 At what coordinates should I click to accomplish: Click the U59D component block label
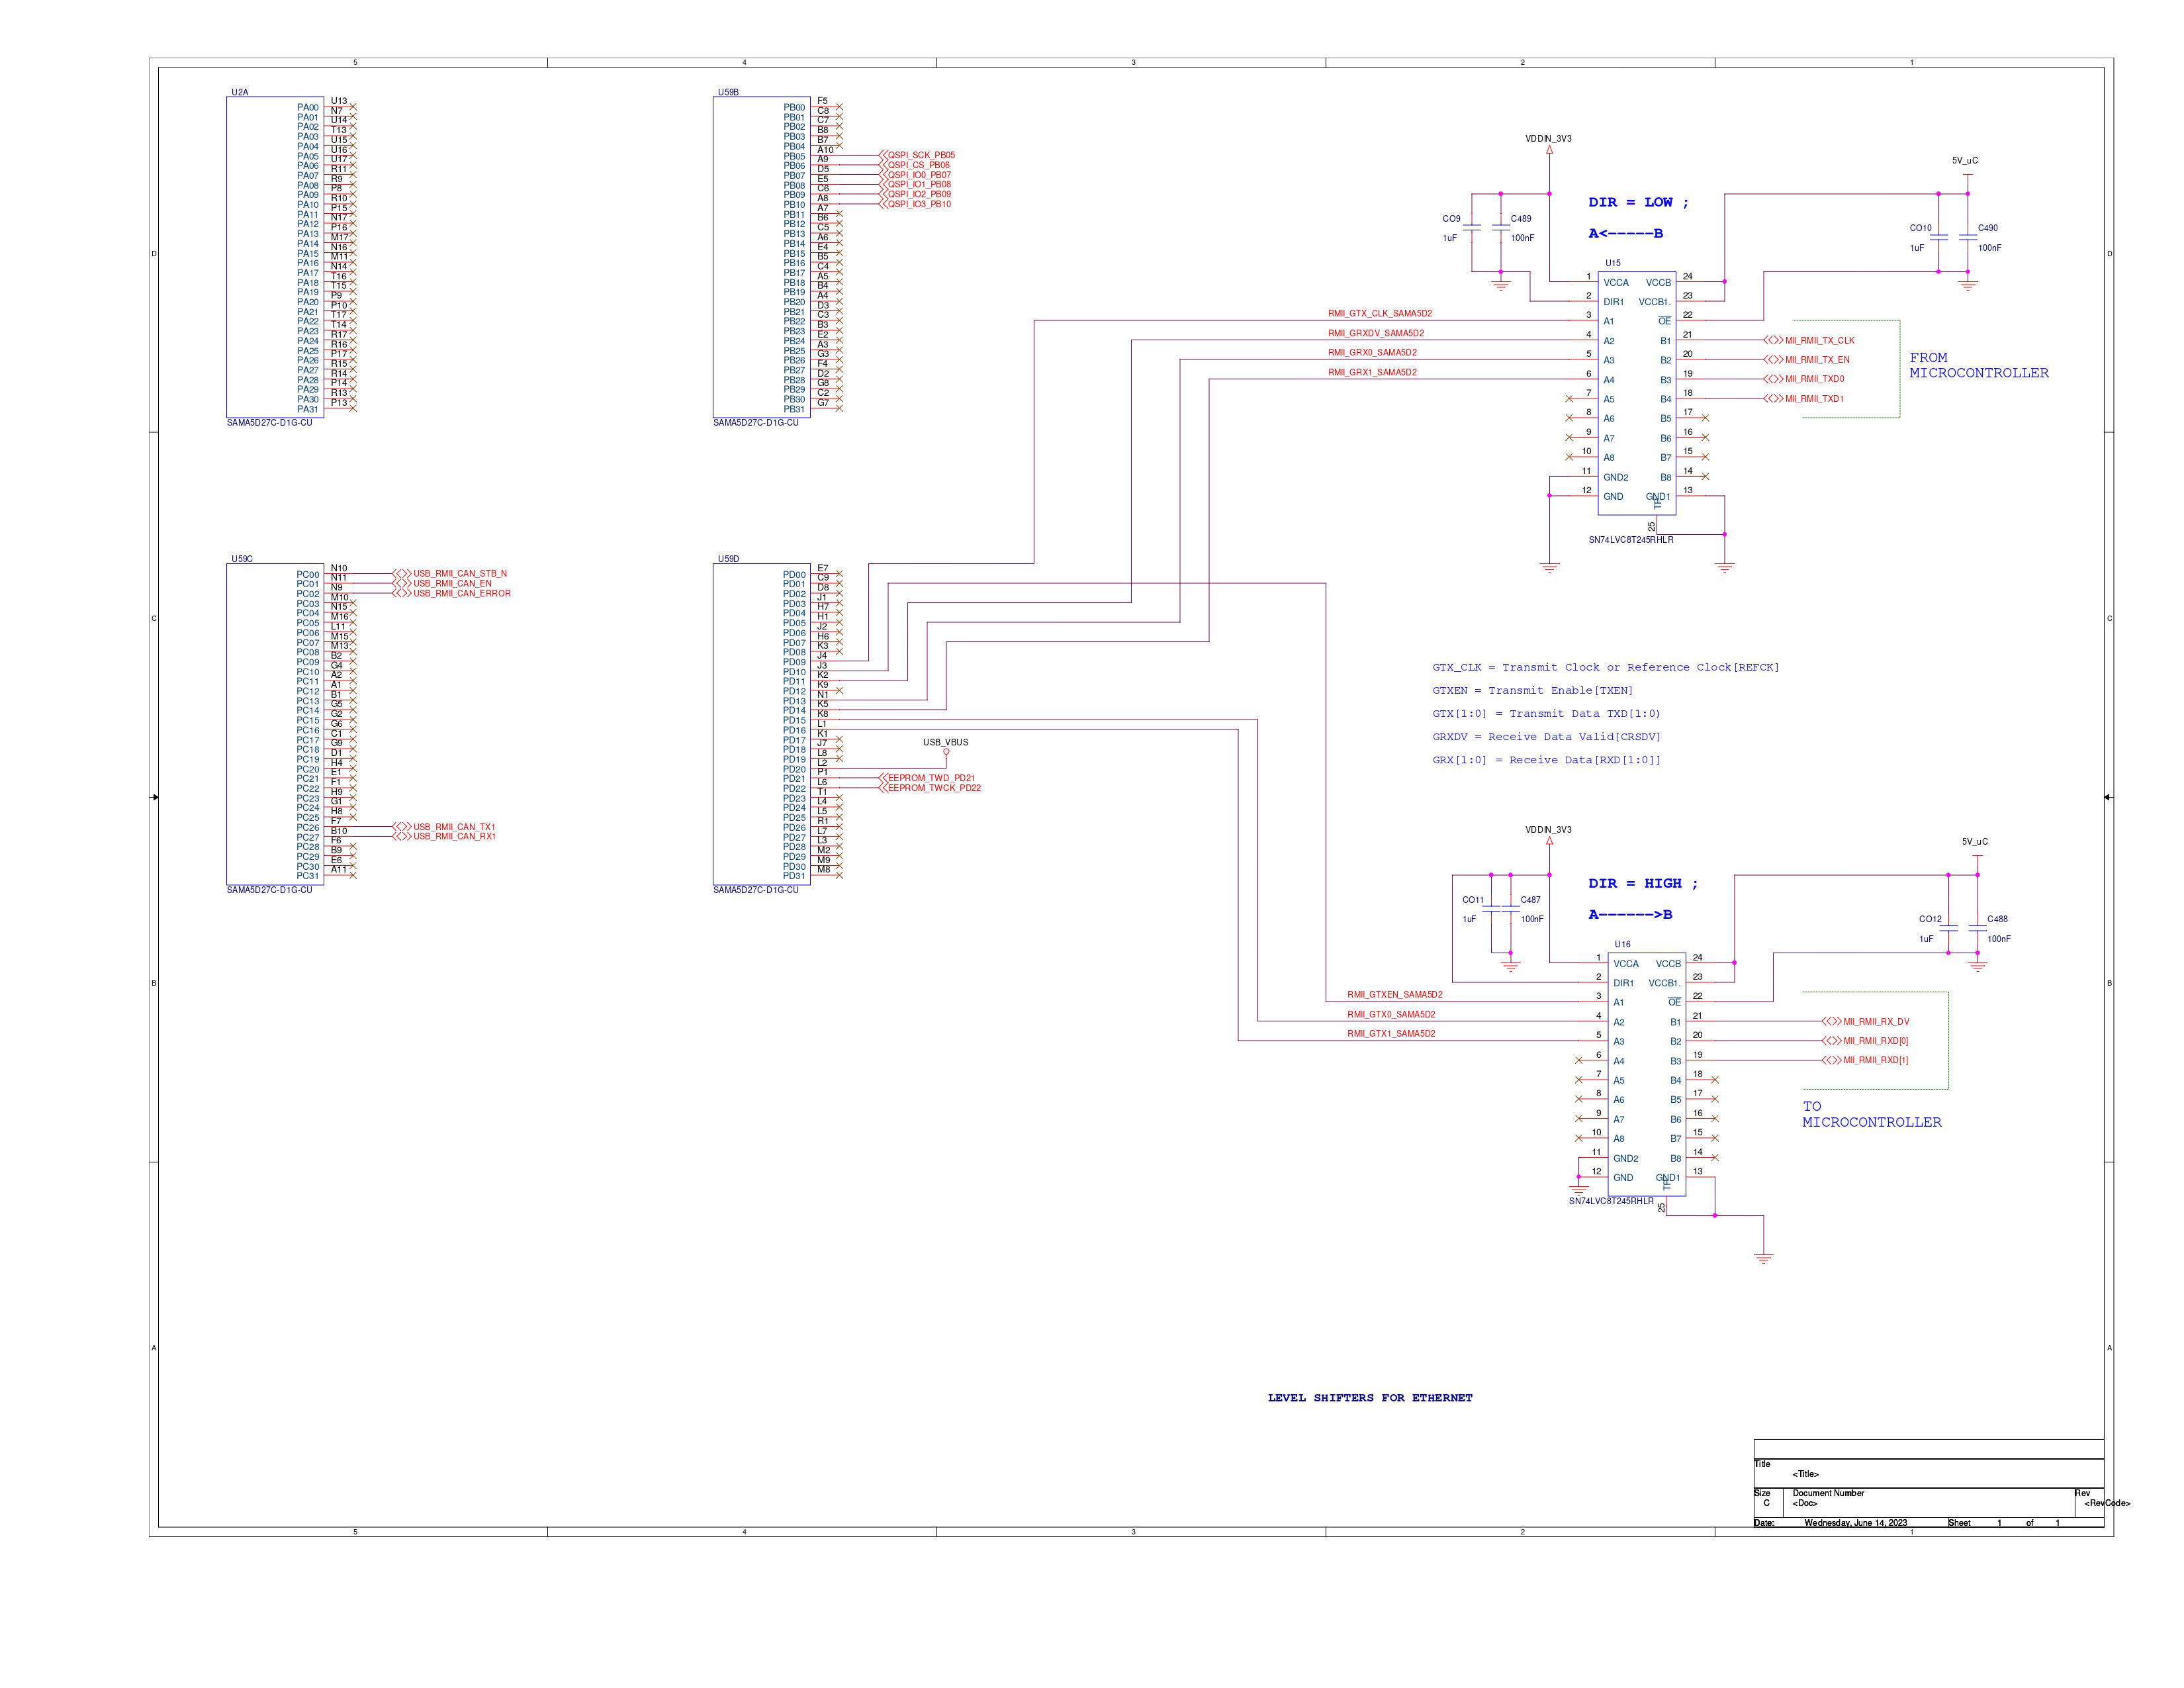pos(728,559)
